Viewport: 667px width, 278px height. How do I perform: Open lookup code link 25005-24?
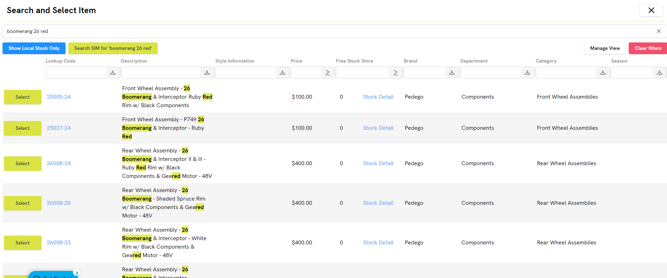(x=59, y=97)
